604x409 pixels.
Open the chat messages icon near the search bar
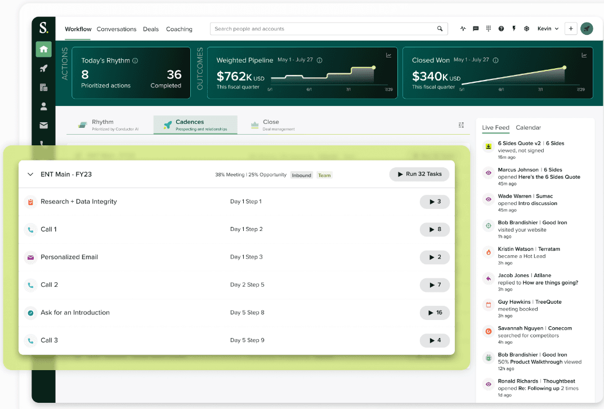[x=476, y=29]
